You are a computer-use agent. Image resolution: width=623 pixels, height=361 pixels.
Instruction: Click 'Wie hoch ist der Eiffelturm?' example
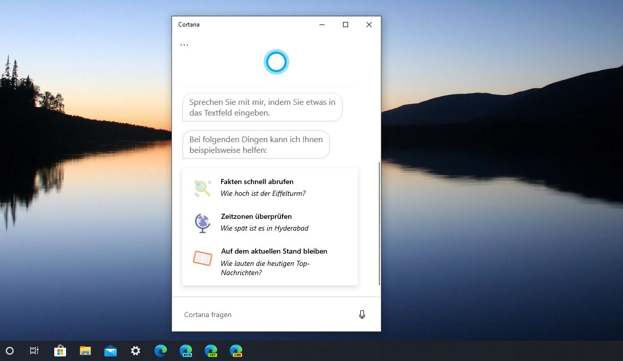[x=263, y=193]
